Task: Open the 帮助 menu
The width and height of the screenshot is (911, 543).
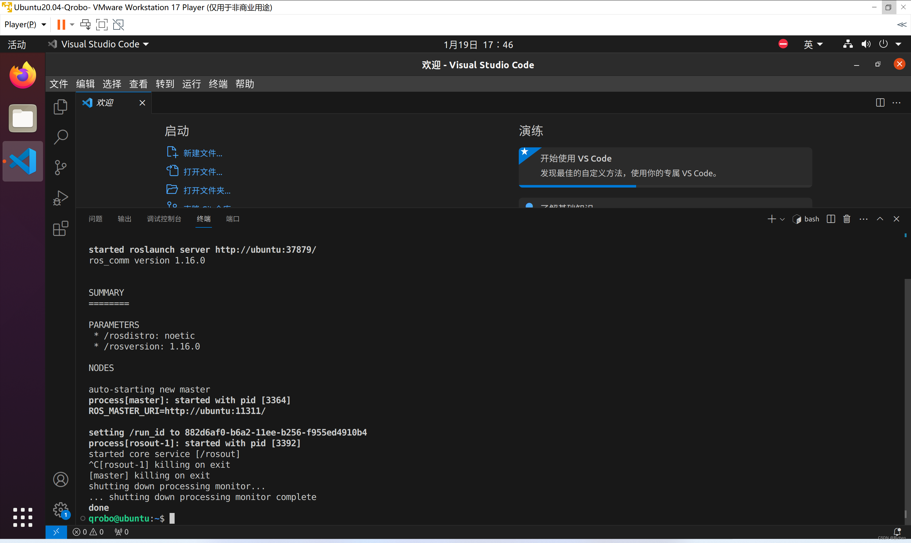Action: pyautogui.click(x=245, y=84)
